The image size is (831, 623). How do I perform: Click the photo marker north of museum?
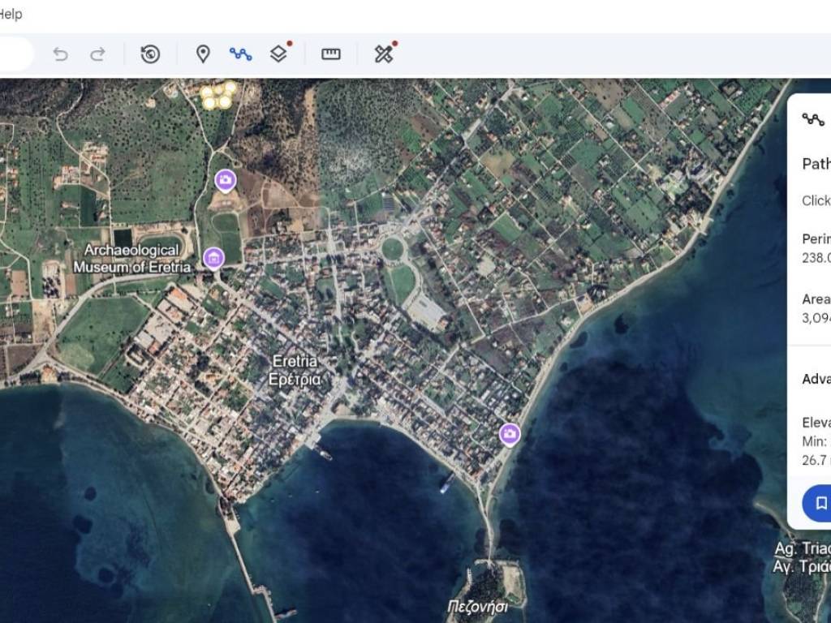(225, 180)
